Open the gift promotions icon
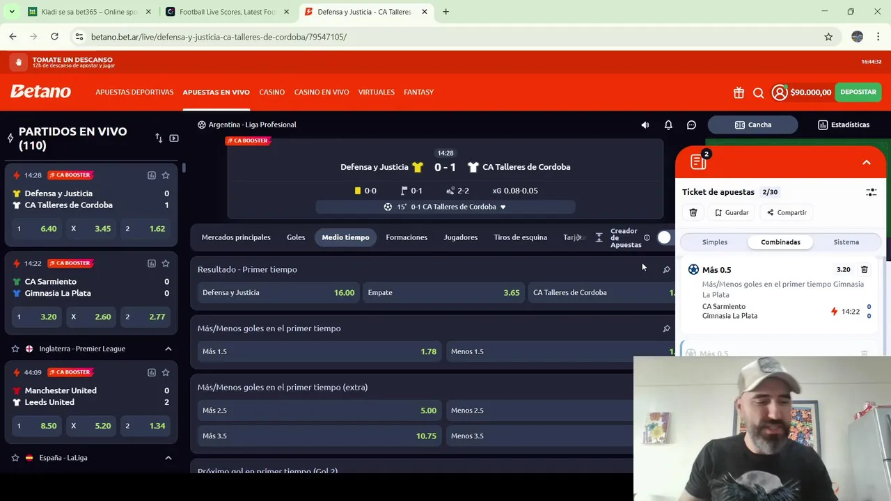 click(x=739, y=93)
